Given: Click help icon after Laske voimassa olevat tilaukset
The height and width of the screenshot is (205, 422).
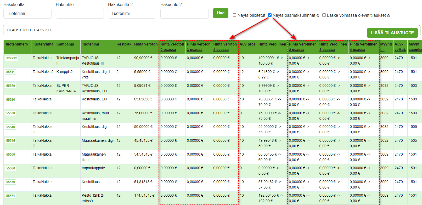Looking at the screenshot, I should 389,16.
